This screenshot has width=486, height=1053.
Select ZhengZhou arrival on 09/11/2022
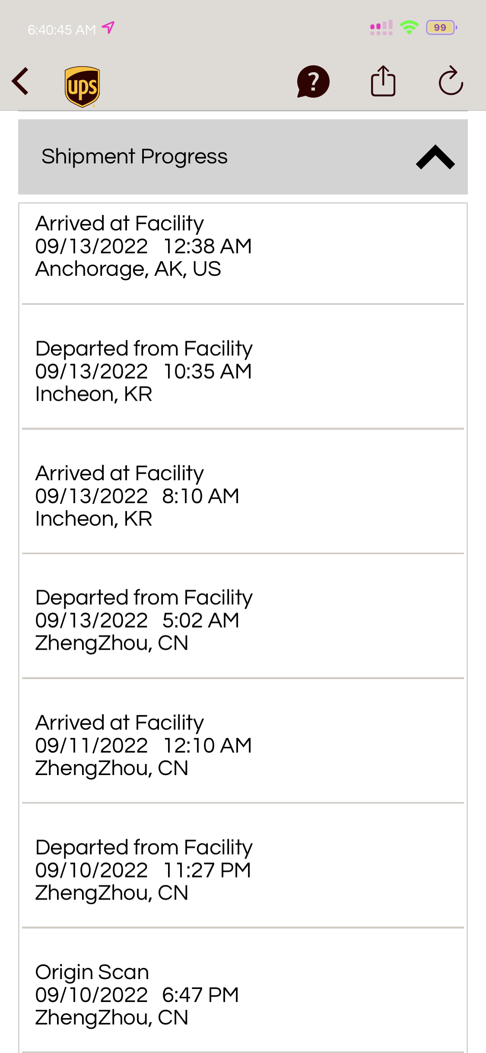(x=243, y=741)
